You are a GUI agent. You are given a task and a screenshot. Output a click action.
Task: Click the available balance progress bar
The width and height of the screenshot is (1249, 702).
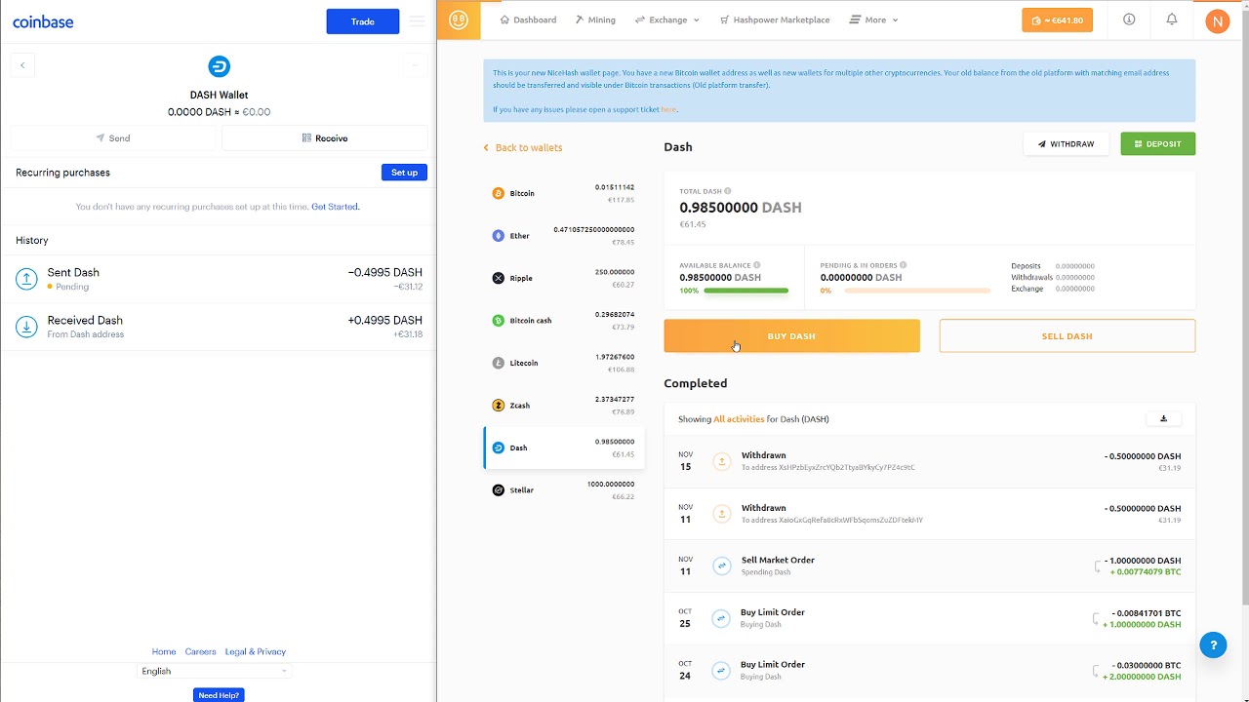(x=745, y=291)
